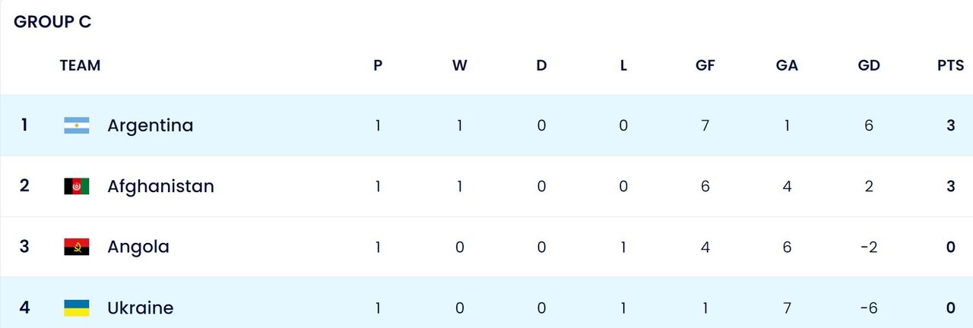Select the Angola team name

click(x=138, y=247)
